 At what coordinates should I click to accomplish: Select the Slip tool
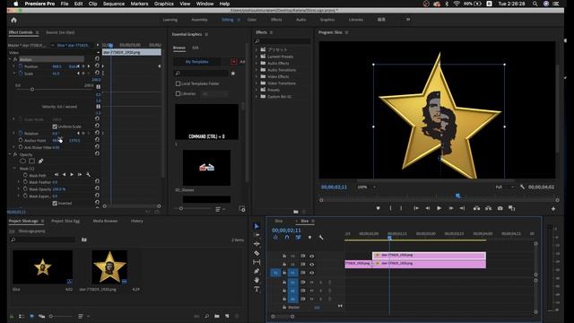(x=257, y=262)
